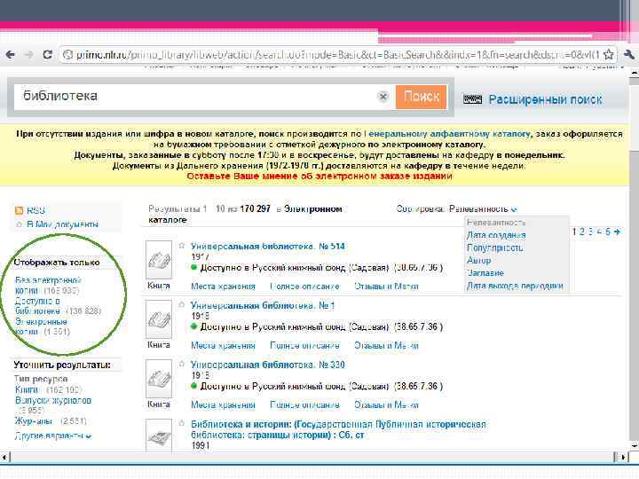Open Отзывы и Метки tab for № 1

tap(386, 346)
